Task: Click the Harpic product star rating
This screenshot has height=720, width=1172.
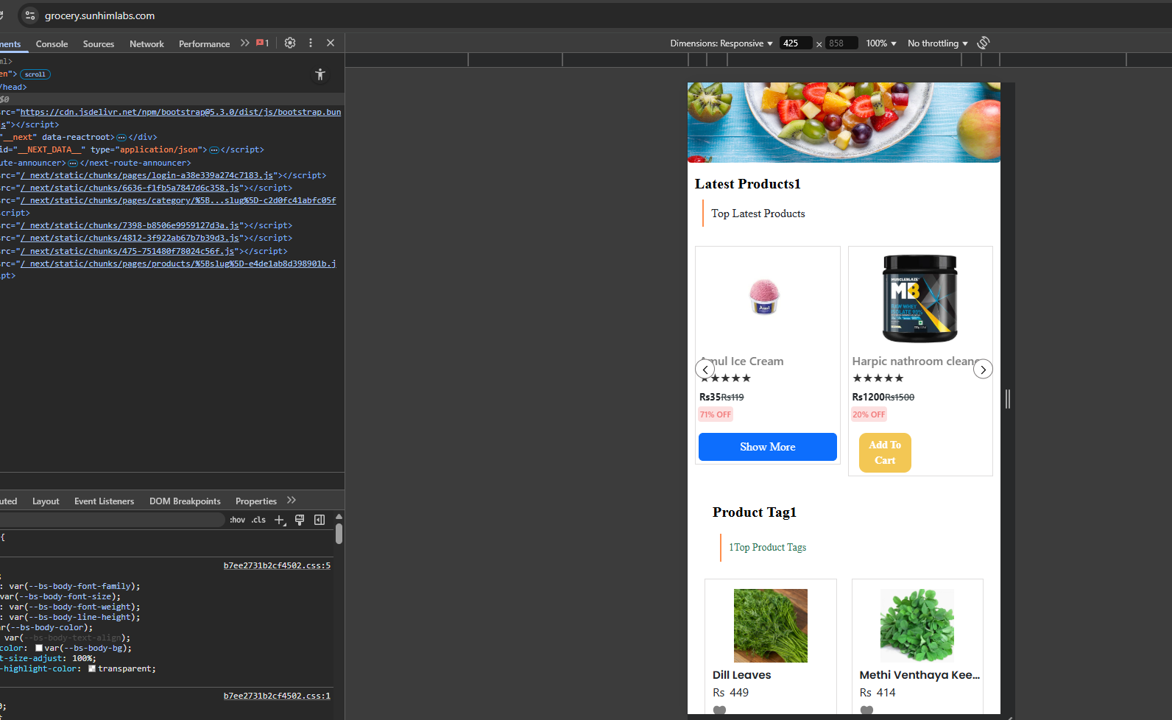Action: pyautogui.click(x=878, y=378)
